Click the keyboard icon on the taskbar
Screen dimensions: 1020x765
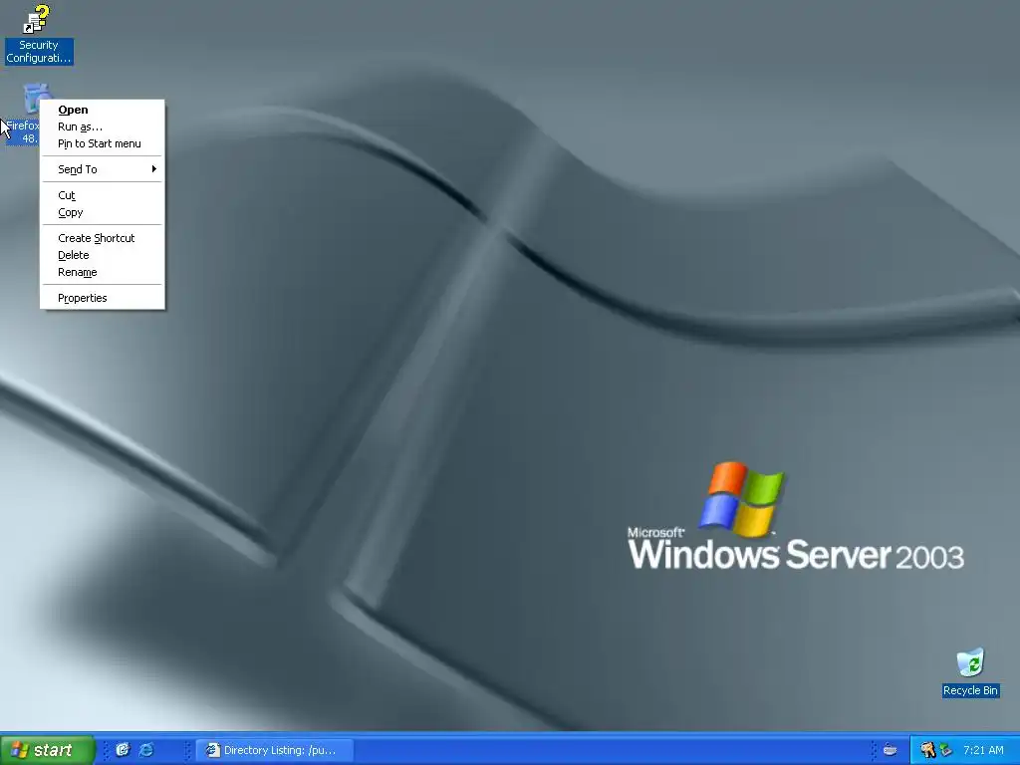coord(890,750)
